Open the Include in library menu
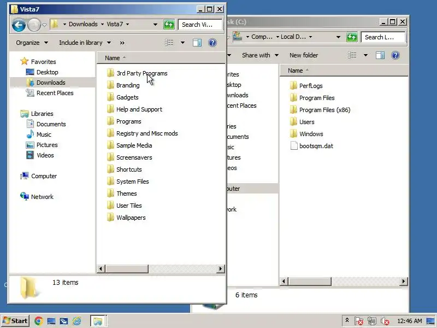Viewport: 437px width, 328px height. pyautogui.click(x=85, y=43)
